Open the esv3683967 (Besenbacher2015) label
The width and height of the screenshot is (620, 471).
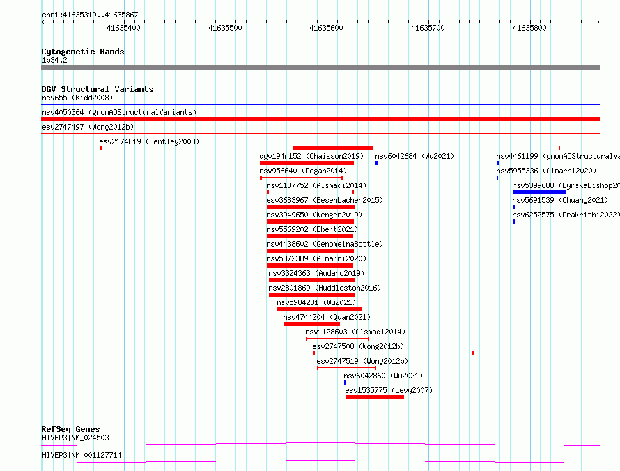325,200
